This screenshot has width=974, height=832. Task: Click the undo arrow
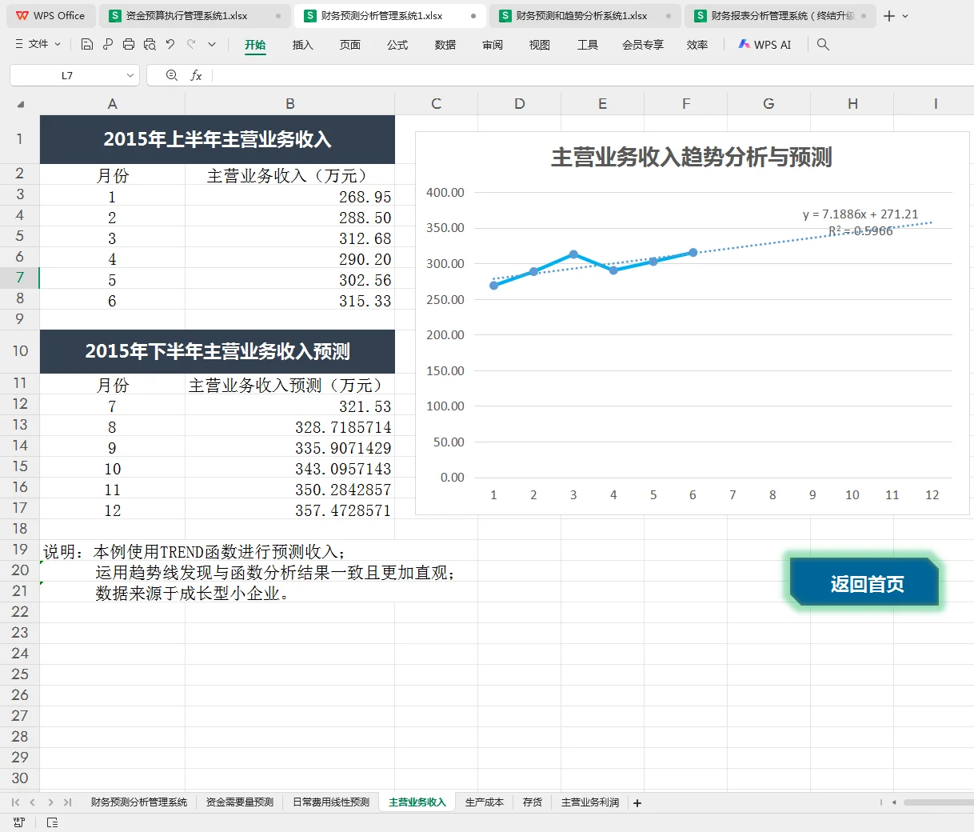[170, 45]
